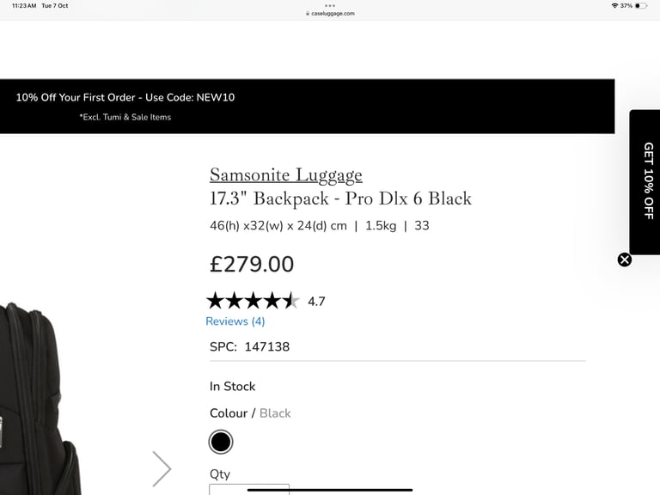The width and height of the screenshot is (660, 495).
Task: Click the 10% Off First Order banner
Action: (125, 97)
